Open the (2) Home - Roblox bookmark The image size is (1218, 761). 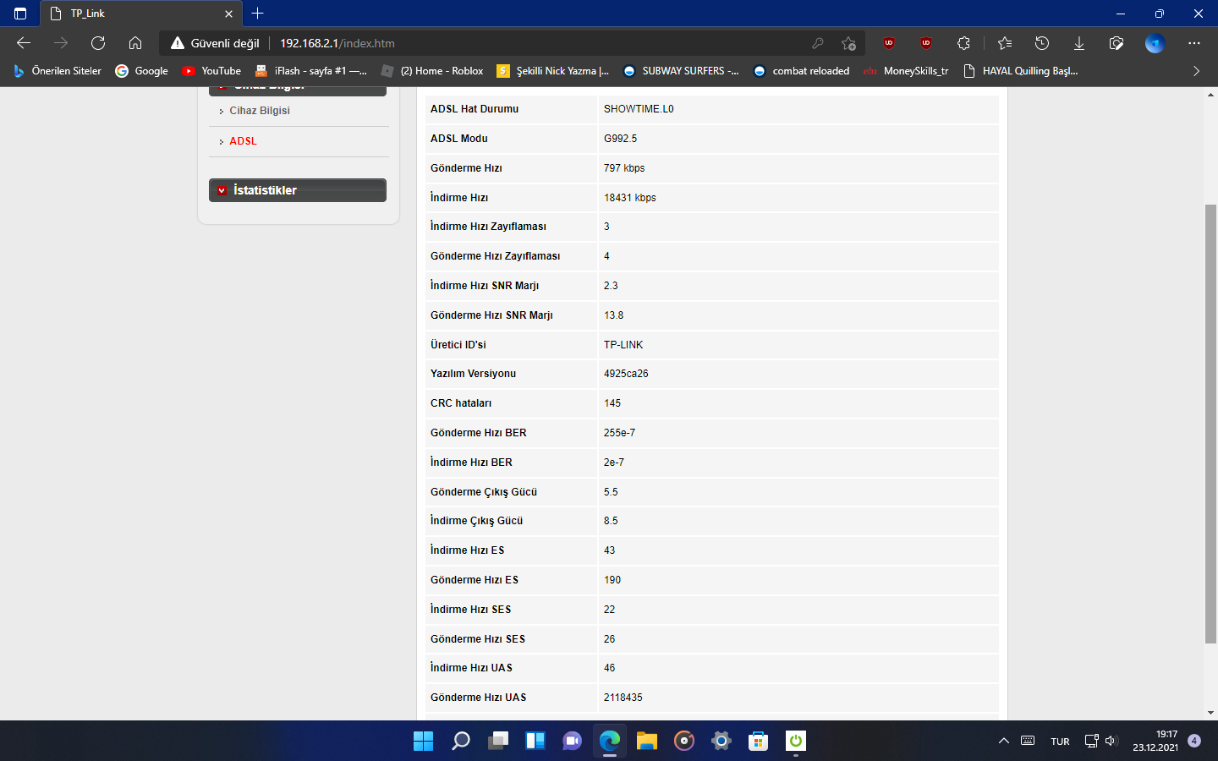coord(432,71)
